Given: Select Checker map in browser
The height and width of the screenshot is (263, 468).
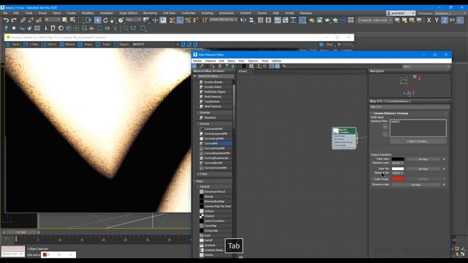Looking at the screenshot, I should pyautogui.click(x=216, y=216).
